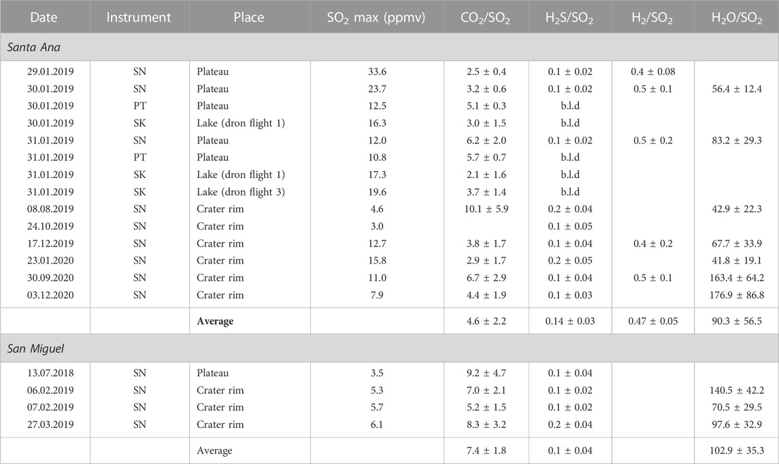
Task: Click the value 163.4 ± 64.2
Action: 737,278
